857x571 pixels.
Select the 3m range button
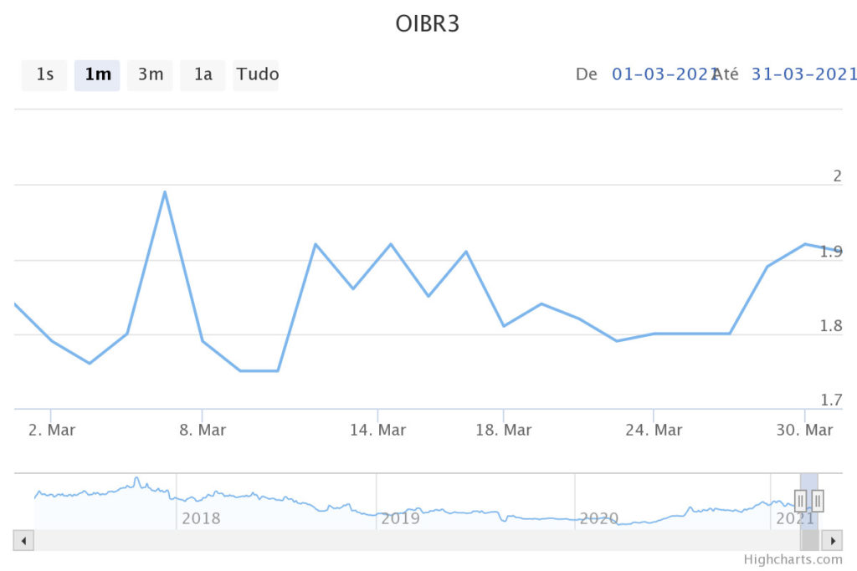point(151,74)
